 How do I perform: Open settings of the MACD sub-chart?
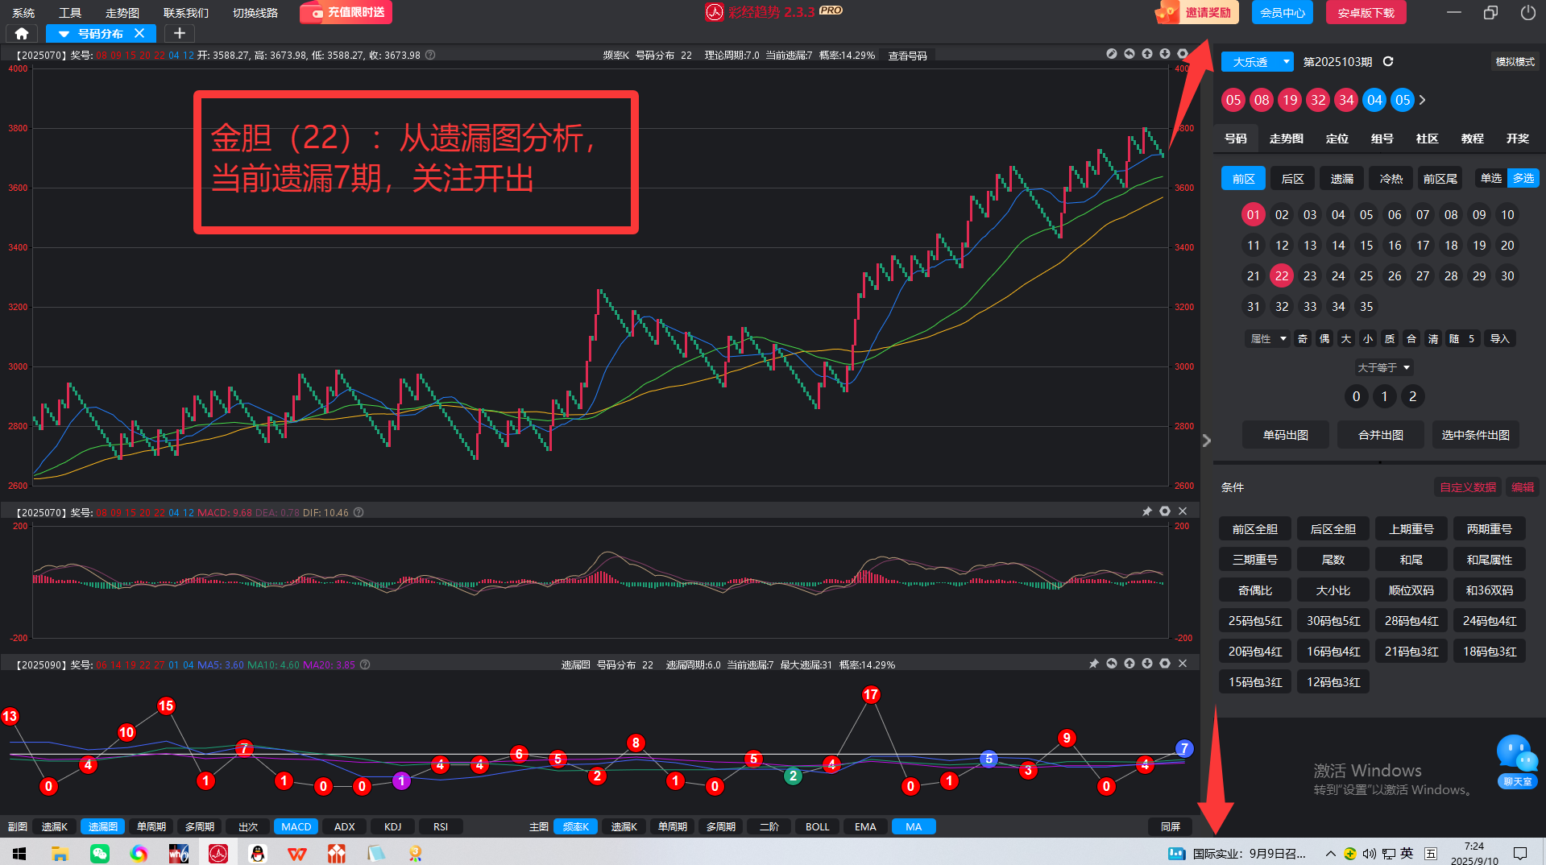[1165, 511]
